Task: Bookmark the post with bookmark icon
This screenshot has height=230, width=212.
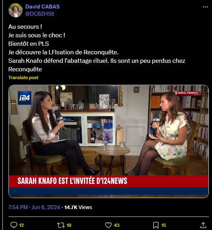Action: click(156, 225)
